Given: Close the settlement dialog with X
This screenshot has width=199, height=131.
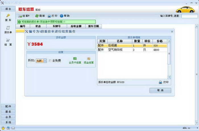Looking at the screenshot, I should (172, 32).
